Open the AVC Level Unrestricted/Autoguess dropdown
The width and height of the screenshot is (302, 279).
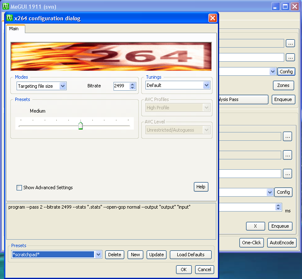point(178,130)
